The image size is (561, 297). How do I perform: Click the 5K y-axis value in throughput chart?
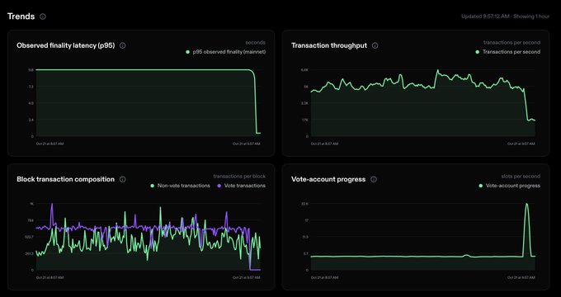click(306, 87)
